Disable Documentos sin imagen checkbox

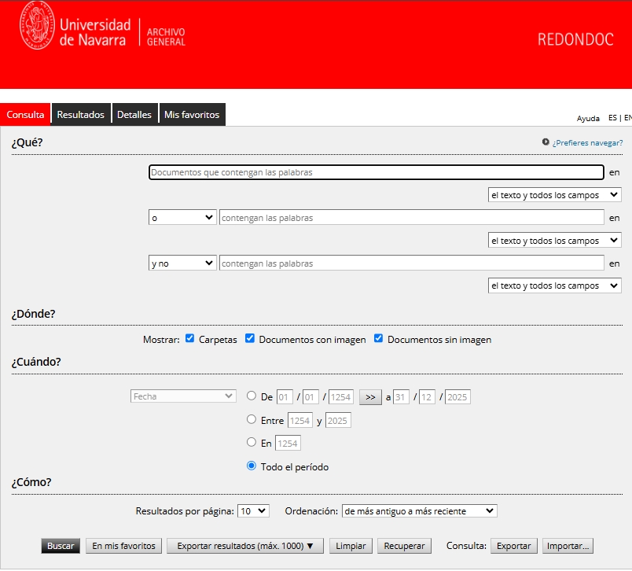[379, 339]
